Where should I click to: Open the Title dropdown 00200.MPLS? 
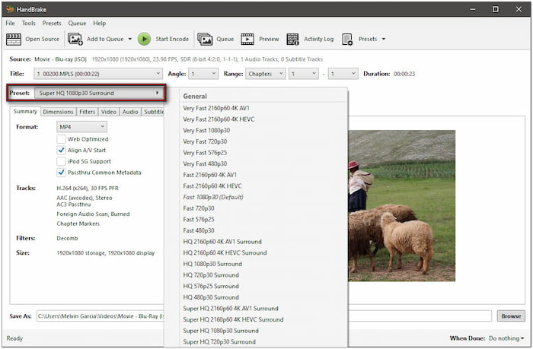(x=98, y=74)
